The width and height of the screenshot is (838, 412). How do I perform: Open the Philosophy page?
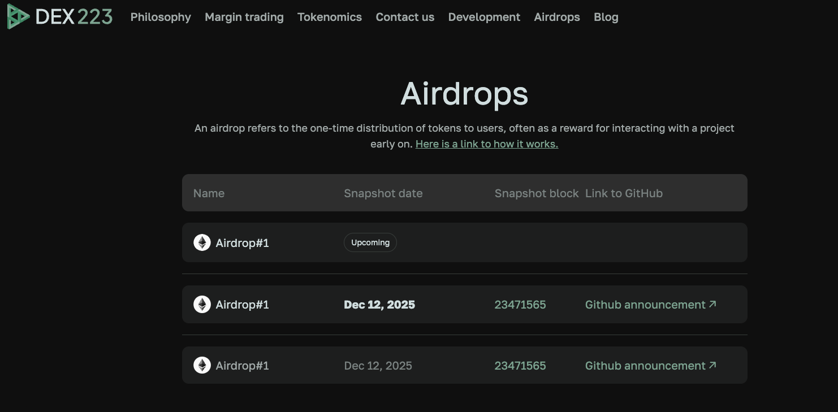pyautogui.click(x=161, y=17)
